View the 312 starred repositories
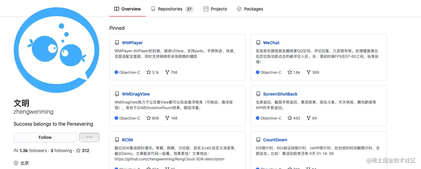 [83, 151]
